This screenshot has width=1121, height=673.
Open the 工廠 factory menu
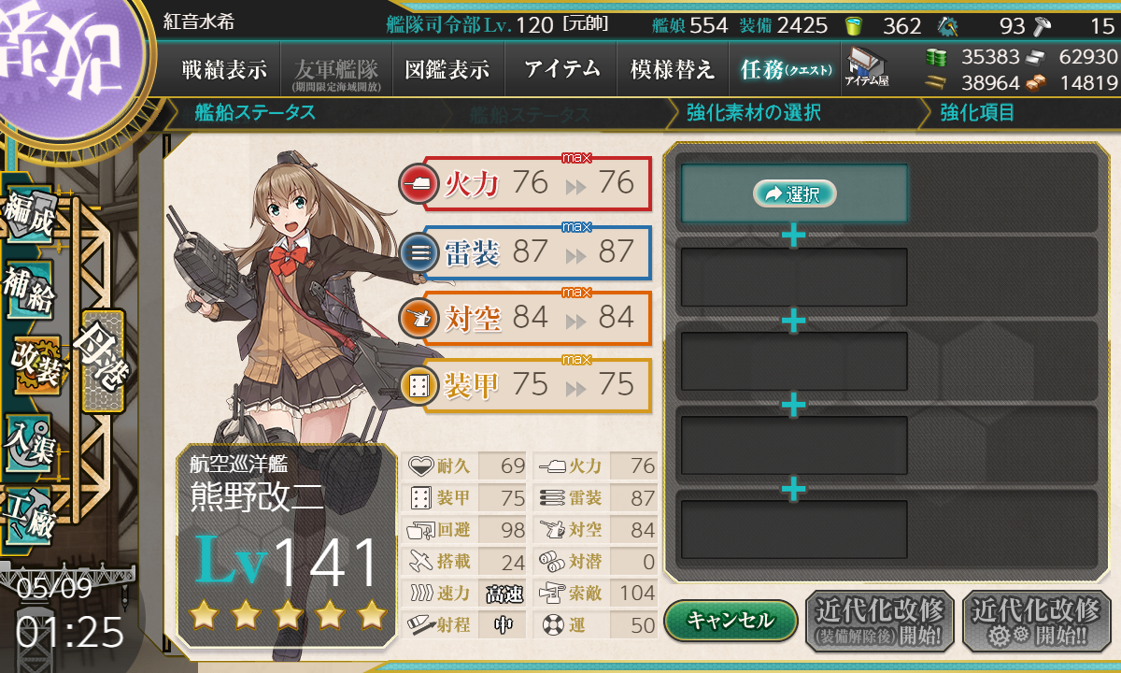point(29,514)
